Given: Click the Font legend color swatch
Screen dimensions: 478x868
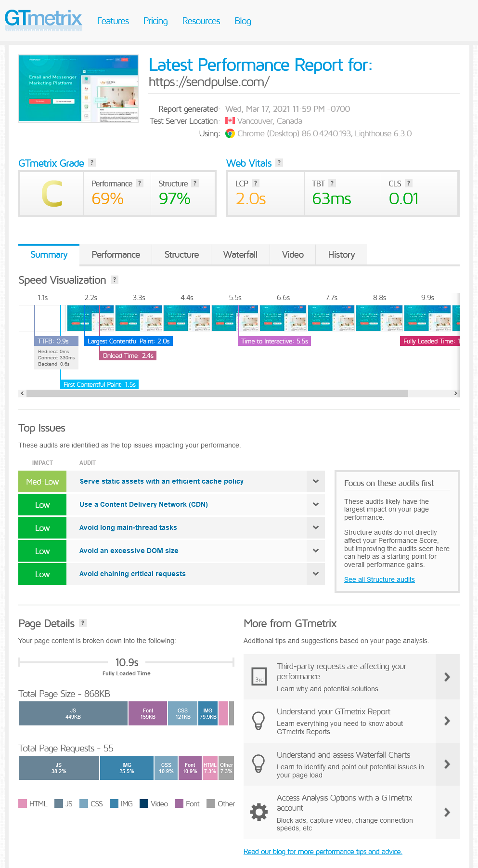Looking at the screenshot, I should point(179,803).
